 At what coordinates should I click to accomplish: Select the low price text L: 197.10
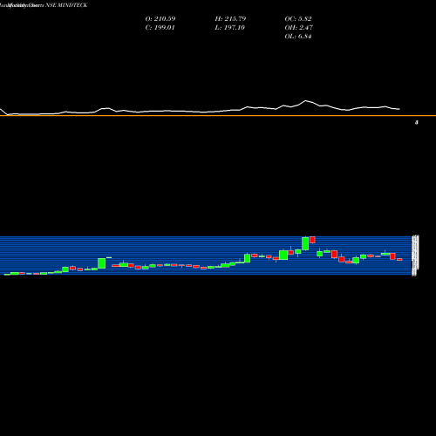229,28
